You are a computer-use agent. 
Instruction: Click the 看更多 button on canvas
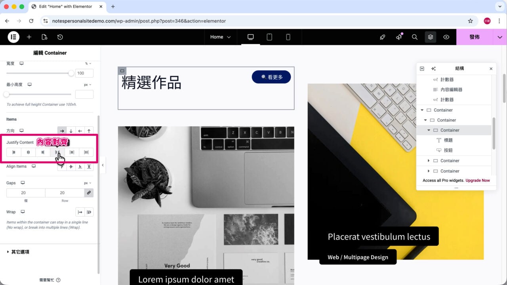click(x=271, y=77)
